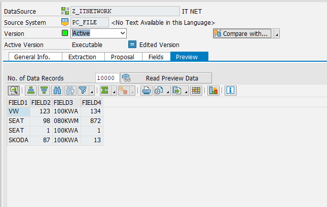The image size is (327, 207).
Task: Click the 080KWM cell
Action: point(66,121)
